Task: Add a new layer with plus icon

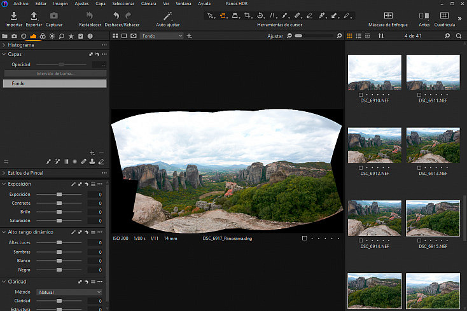Action: [92, 153]
